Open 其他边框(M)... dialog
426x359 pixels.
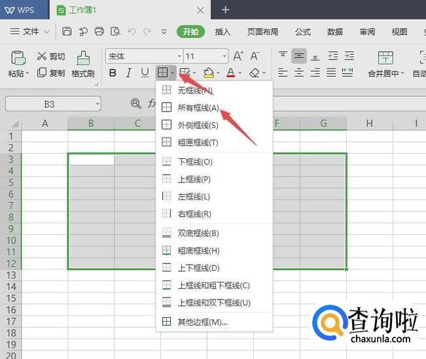coord(215,322)
